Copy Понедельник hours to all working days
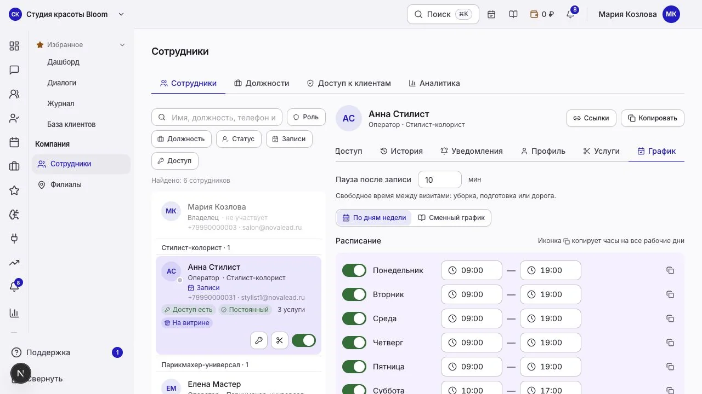 pyautogui.click(x=670, y=270)
